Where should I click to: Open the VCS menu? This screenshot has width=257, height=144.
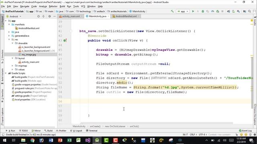(x=83, y=6)
